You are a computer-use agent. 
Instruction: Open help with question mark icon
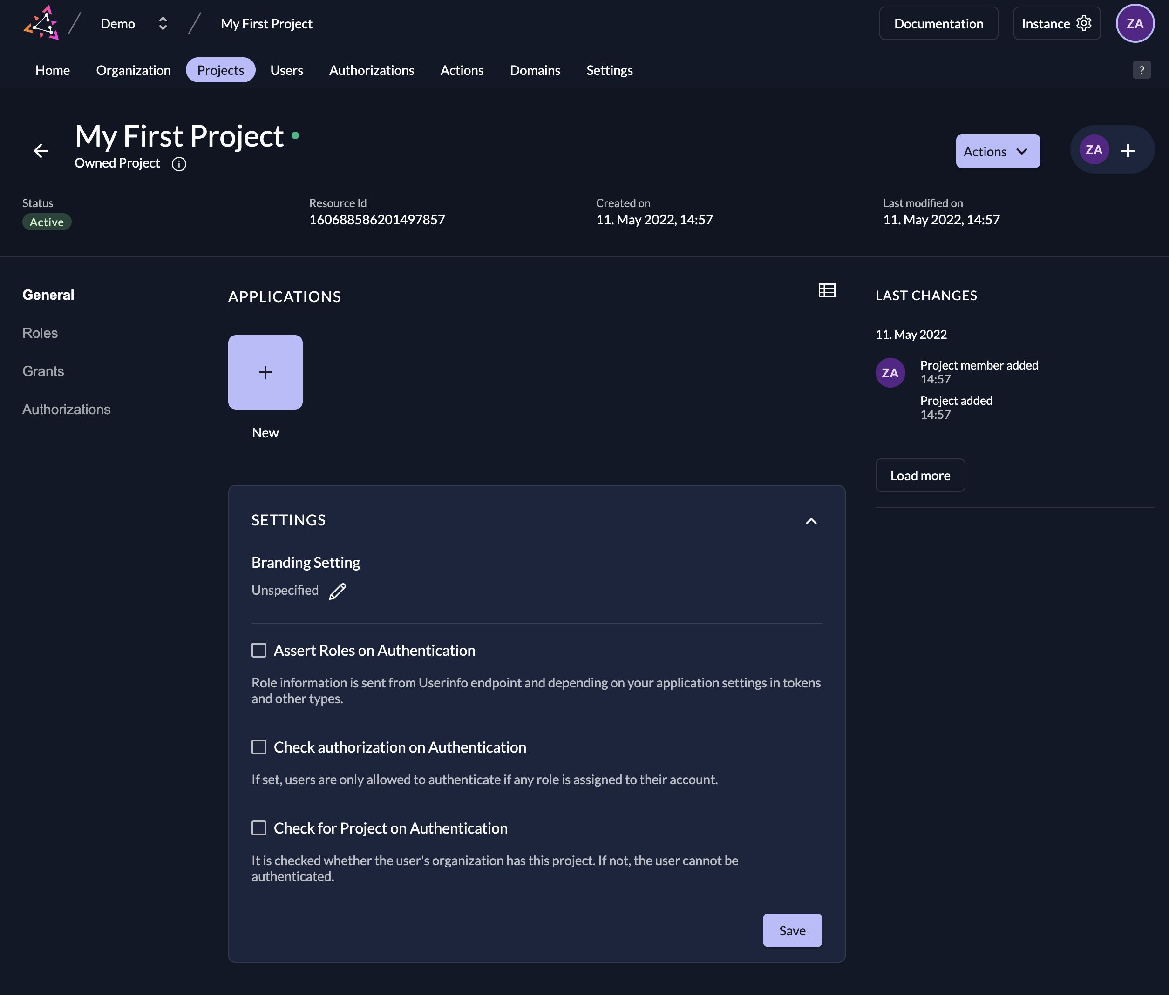point(1142,70)
